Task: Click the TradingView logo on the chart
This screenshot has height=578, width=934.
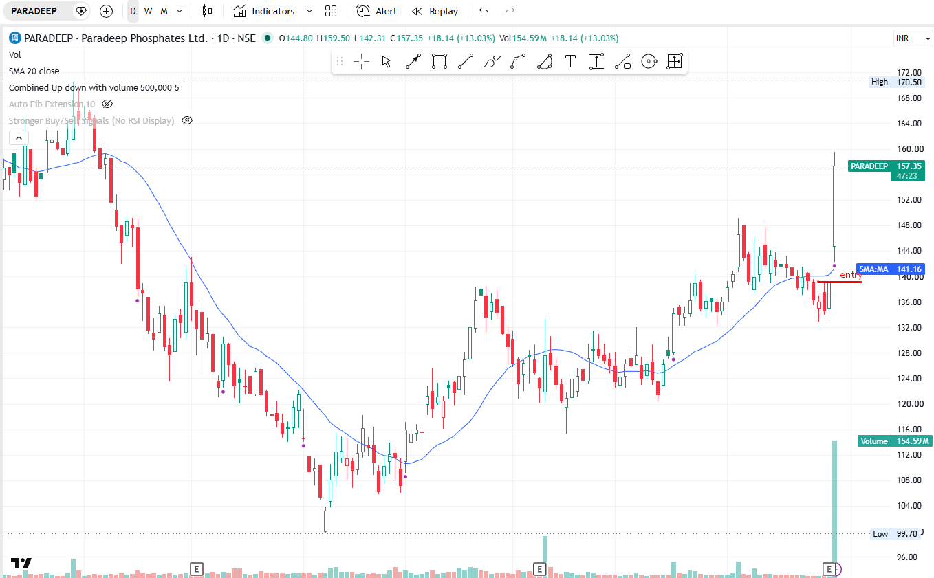Action: (x=21, y=564)
